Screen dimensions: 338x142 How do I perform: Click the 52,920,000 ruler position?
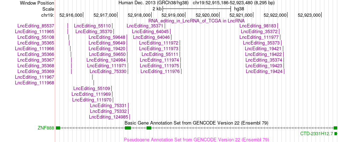coord(207,15)
